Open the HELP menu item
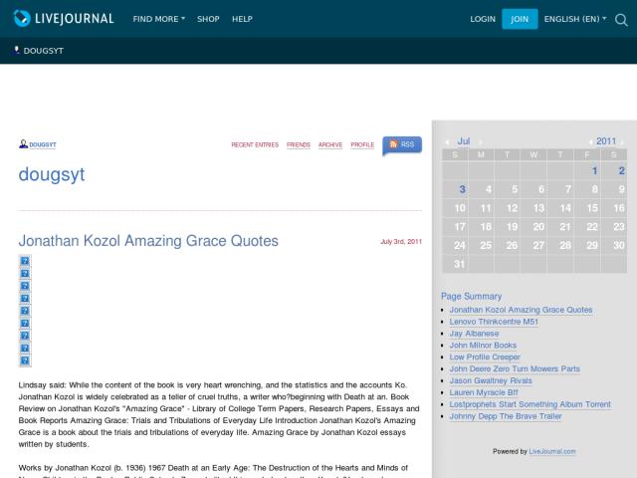The width and height of the screenshot is (637, 478). (242, 19)
